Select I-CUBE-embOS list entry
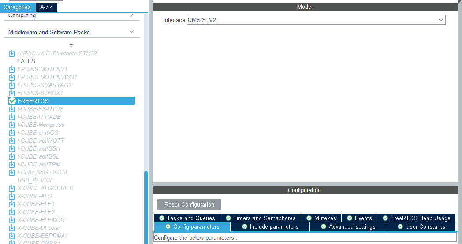462x244 pixels. 38,133
